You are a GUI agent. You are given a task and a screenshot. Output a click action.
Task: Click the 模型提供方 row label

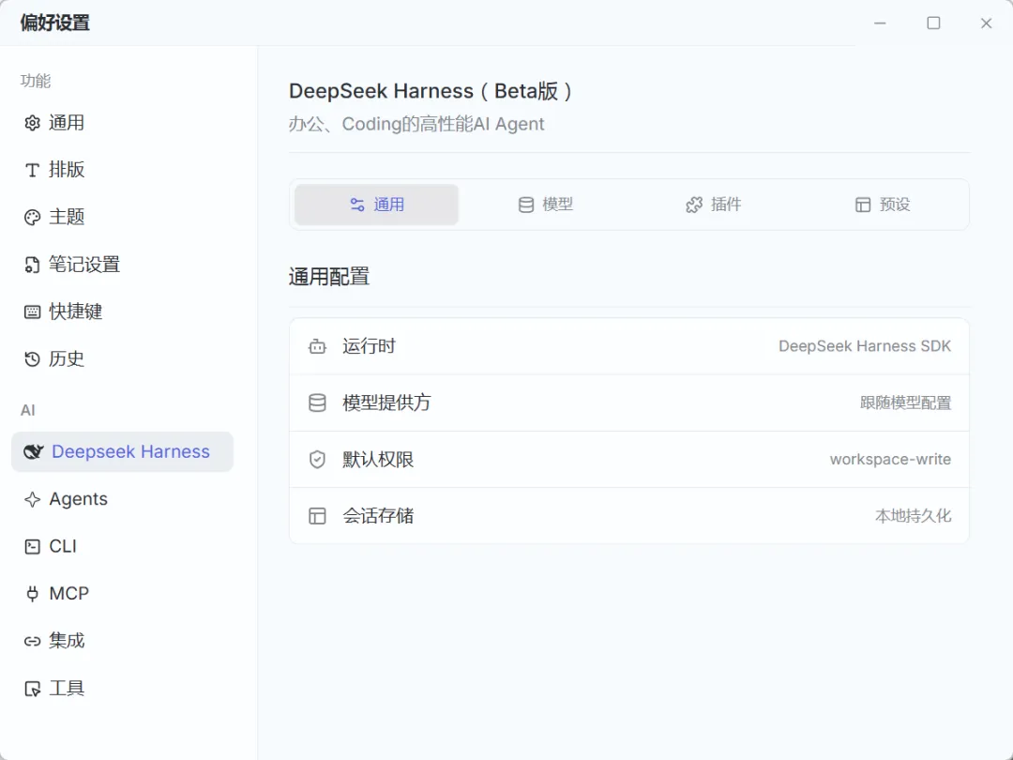(386, 403)
